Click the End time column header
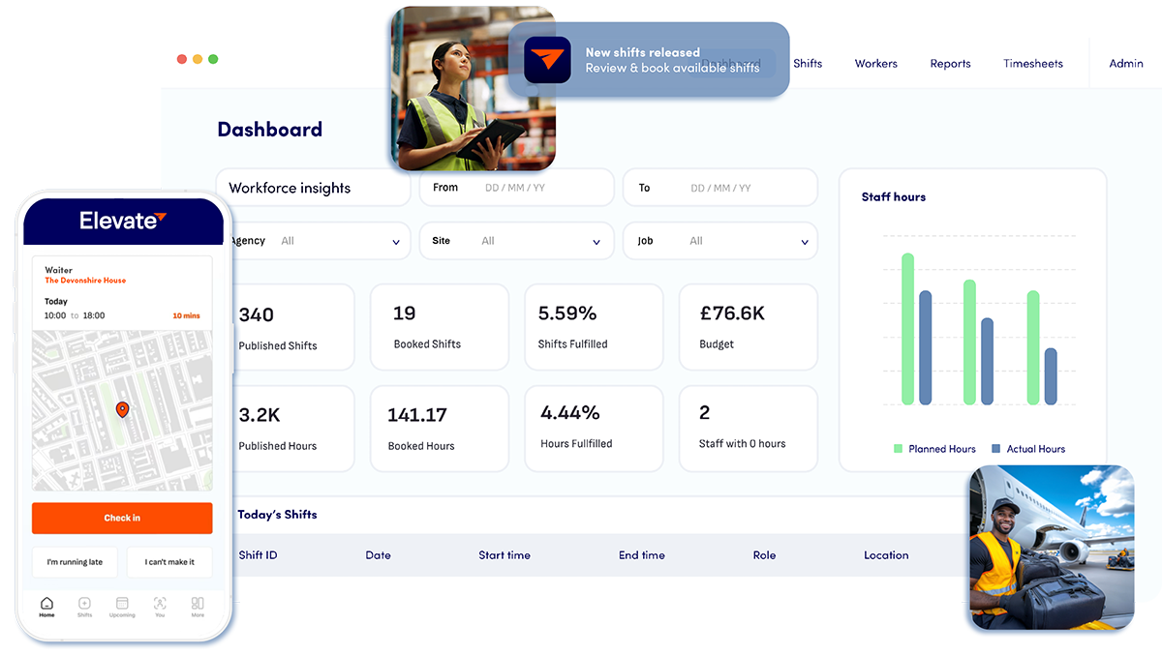The height and width of the screenshot is (655, 1162). pyautogui.click(x=642, y=555)
